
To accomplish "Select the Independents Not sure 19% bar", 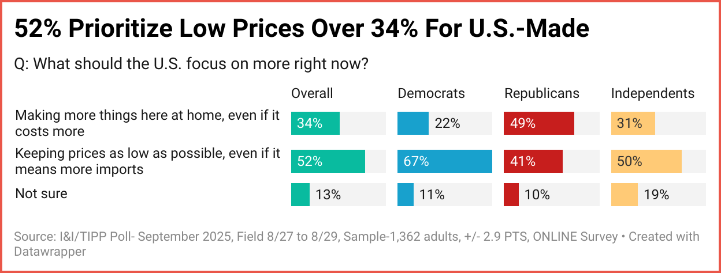I will coord(625,195).
